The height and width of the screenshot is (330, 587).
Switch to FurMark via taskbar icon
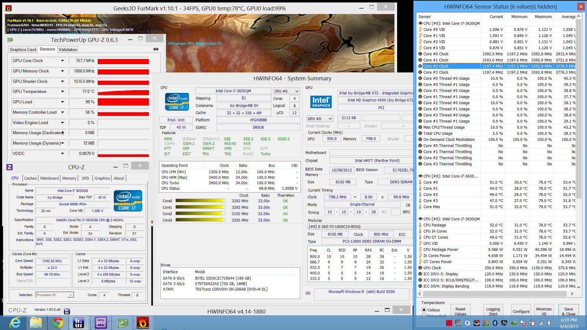point(143,323)
